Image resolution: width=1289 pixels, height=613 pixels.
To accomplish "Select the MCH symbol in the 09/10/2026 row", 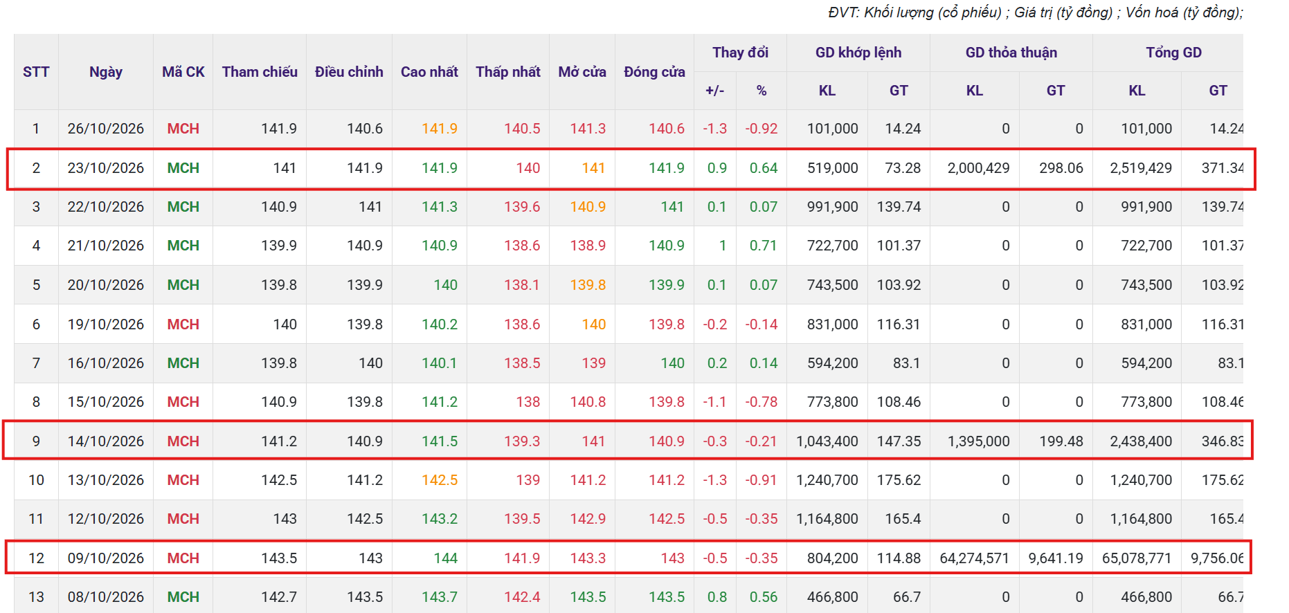I will tap(183, 558).
